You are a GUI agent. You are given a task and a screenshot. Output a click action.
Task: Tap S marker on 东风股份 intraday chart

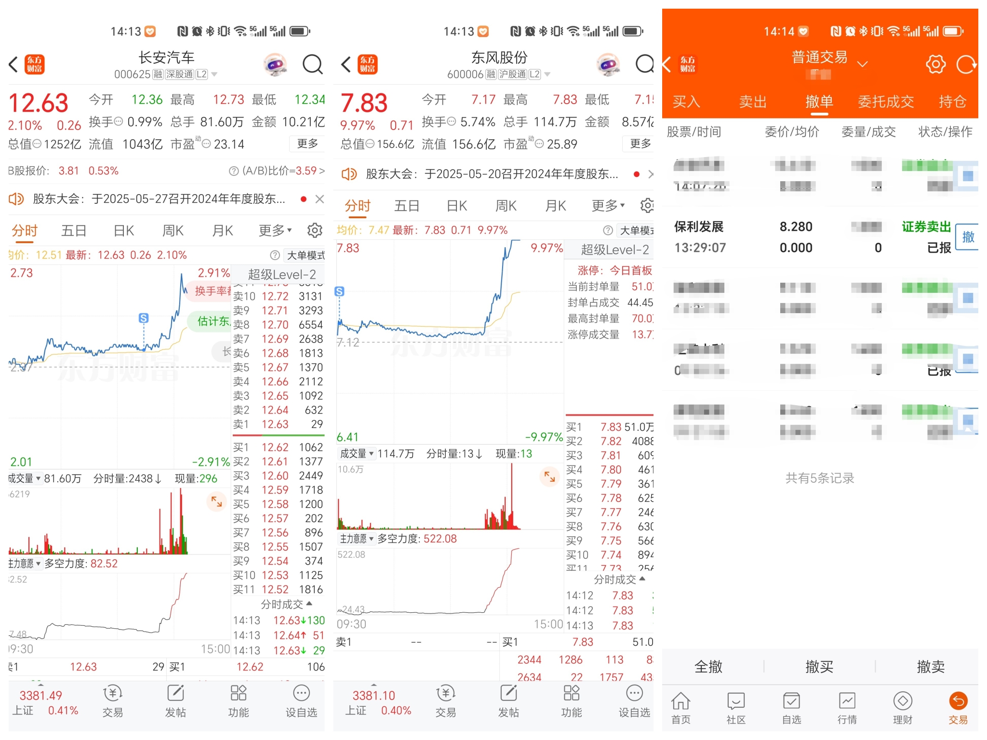click(x=339, y=291)
